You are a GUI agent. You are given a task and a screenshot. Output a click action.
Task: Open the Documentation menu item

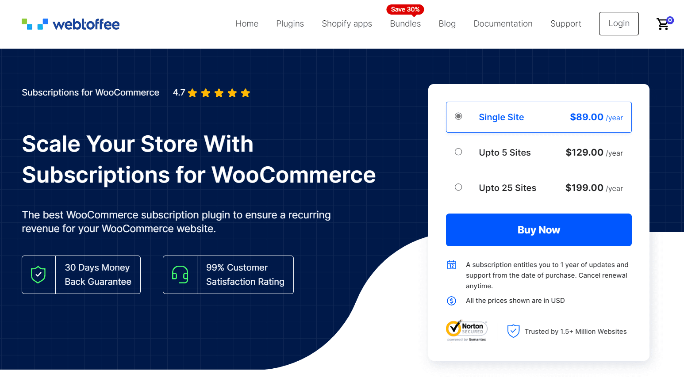tap(503, 24)
